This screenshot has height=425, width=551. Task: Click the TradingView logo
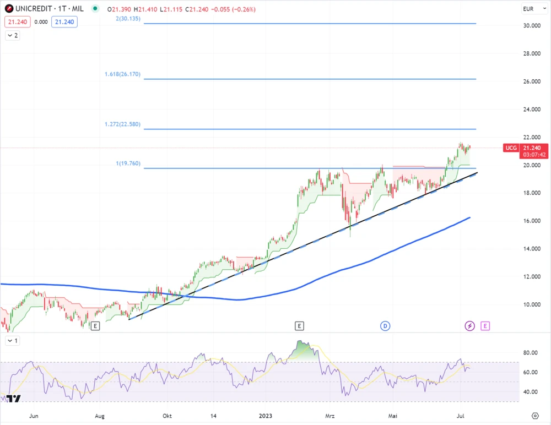[x=14, y=399]
